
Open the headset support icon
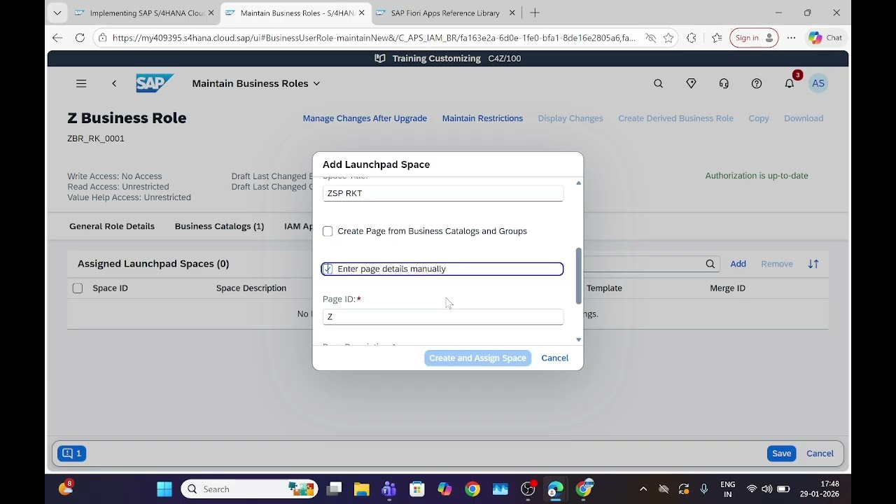(724, 83)
